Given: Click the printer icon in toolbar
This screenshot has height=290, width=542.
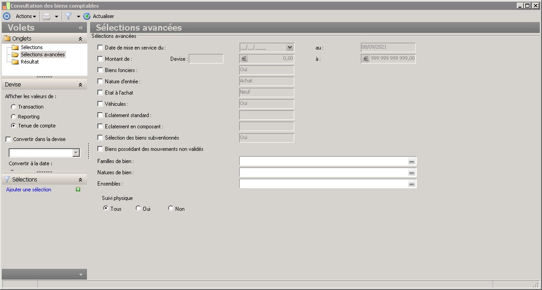Looking at the screenshot, I should coord(46,16).
